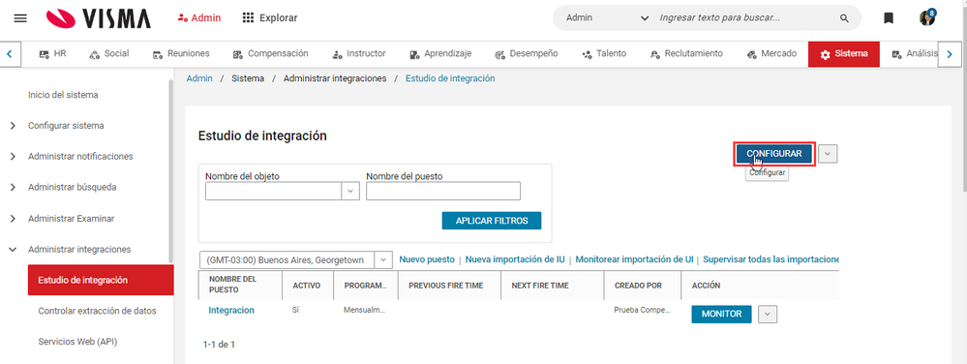Click Mensualm... schedule cell

pyautogui.click(x=364, y=311)
